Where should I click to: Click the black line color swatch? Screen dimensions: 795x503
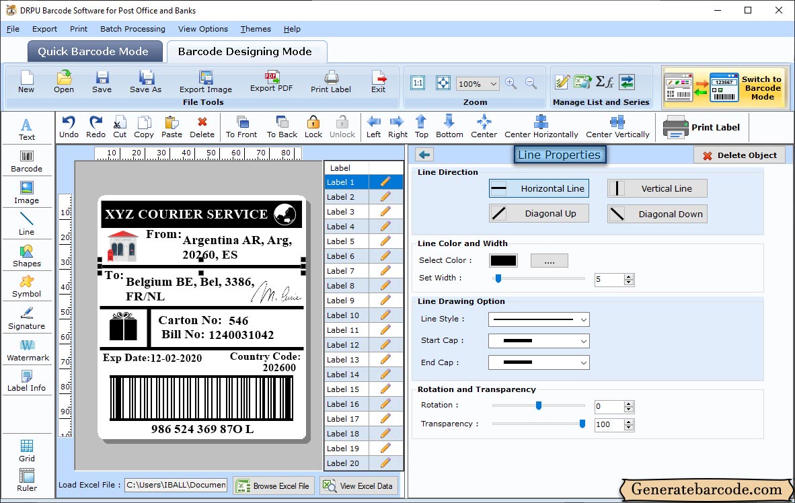click(504, 261)
